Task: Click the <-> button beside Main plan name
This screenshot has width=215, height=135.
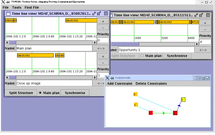Action: (x=101, y=48)
